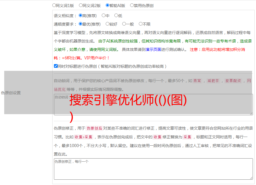Click the red VIP用户半价 notice text

coord(97,58)
